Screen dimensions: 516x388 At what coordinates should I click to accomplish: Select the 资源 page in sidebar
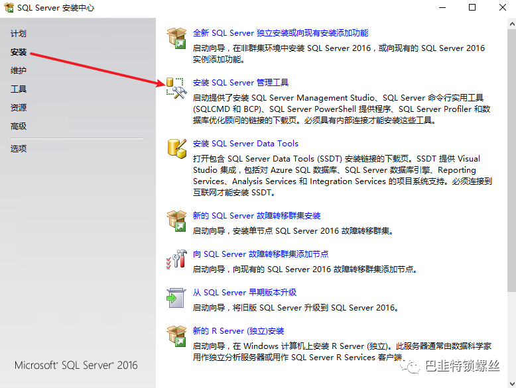[19, 107]
